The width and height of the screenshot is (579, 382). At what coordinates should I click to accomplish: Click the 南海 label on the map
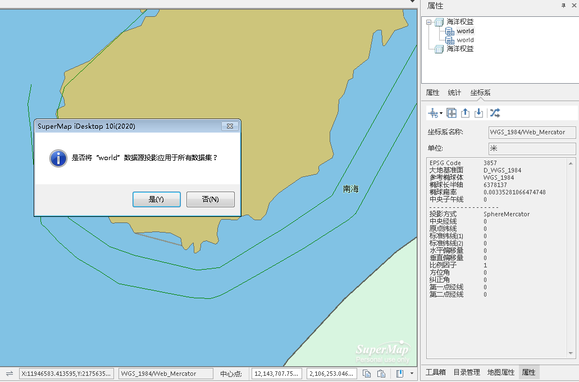(351, 189)
